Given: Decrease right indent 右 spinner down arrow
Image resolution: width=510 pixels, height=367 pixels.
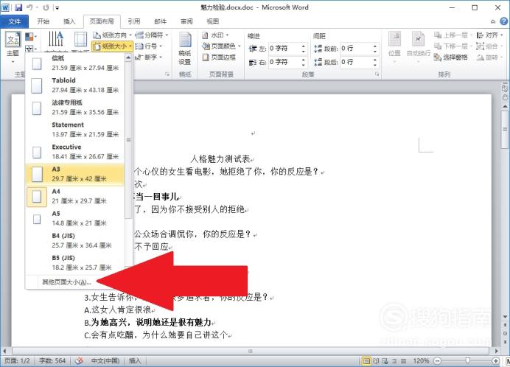Looking at the screenshot, I should pos(303,64).
